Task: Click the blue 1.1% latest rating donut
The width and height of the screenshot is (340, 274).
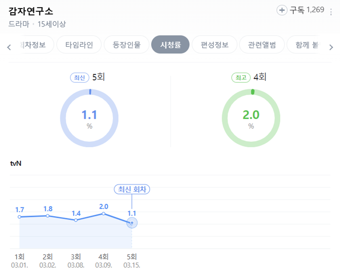Action: coord(89,118)
